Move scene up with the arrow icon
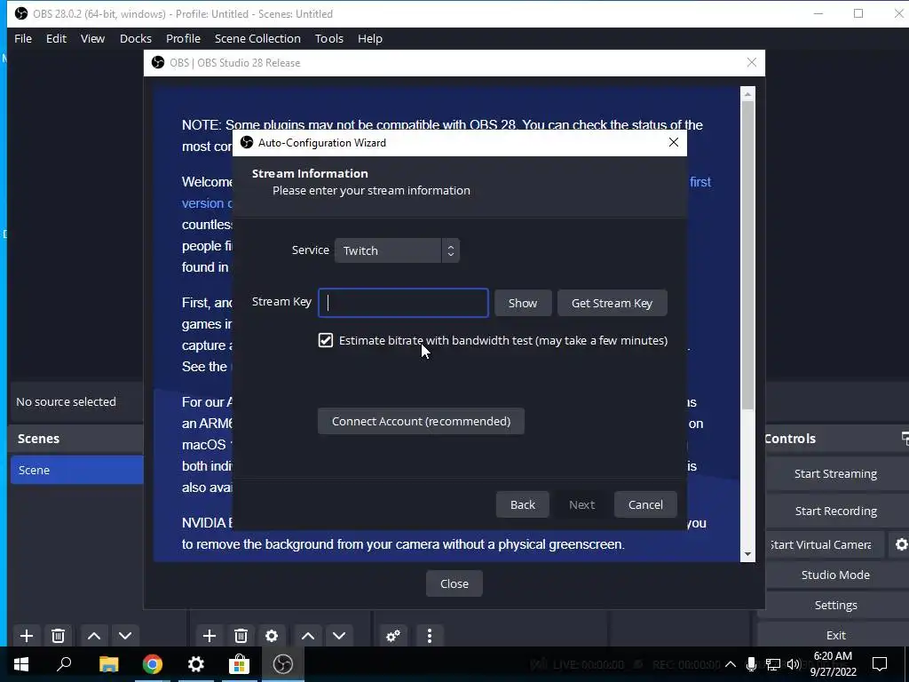 [x=94, y=636]
